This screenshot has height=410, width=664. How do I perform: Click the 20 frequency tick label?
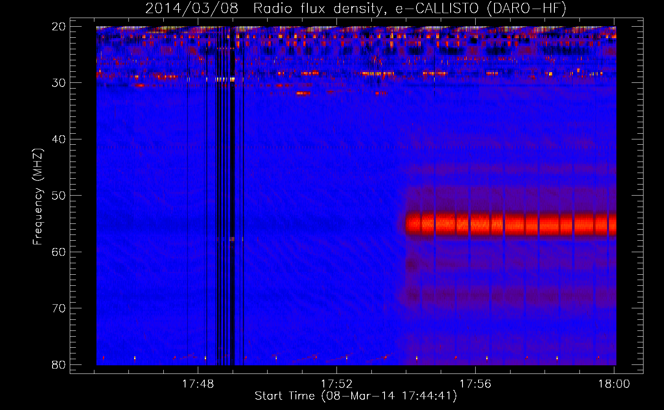click(59, 27)
